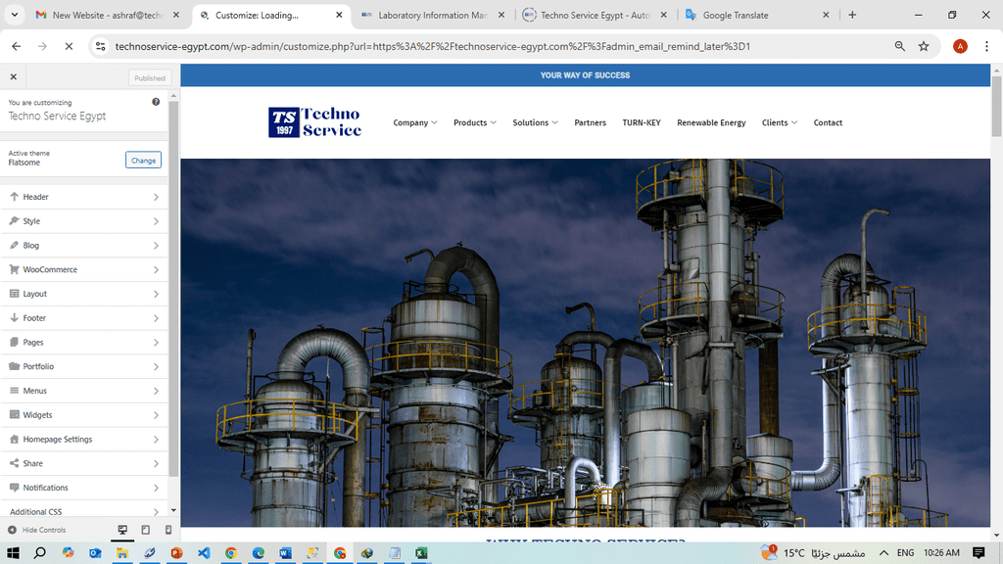The image size is (1003, 564).
Task: Open Chrome's three-dot menu
Action: (x=986, y=46)
